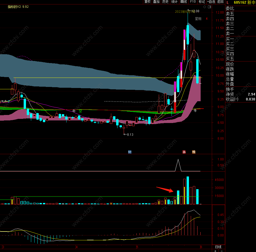Click the 0.45 MACD axis label
This screenshot has width=256, height=252.
click(221, 215)
